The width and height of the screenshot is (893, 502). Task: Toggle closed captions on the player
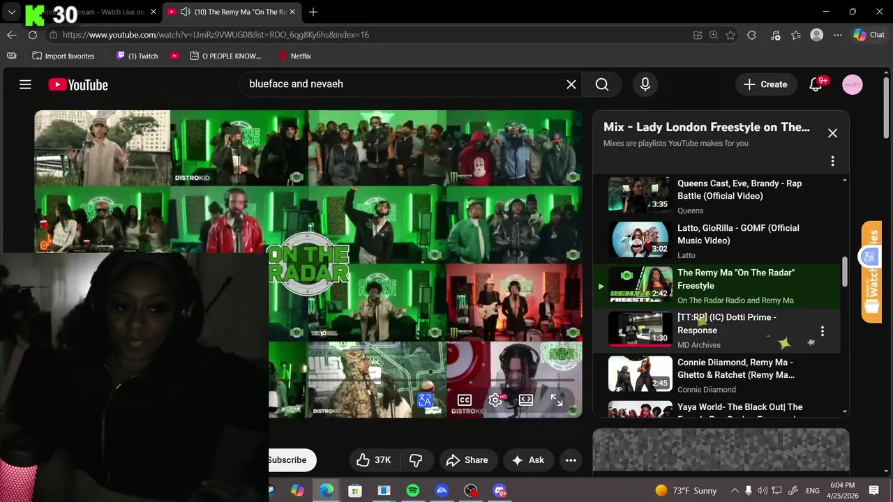(x=464, y=400)
